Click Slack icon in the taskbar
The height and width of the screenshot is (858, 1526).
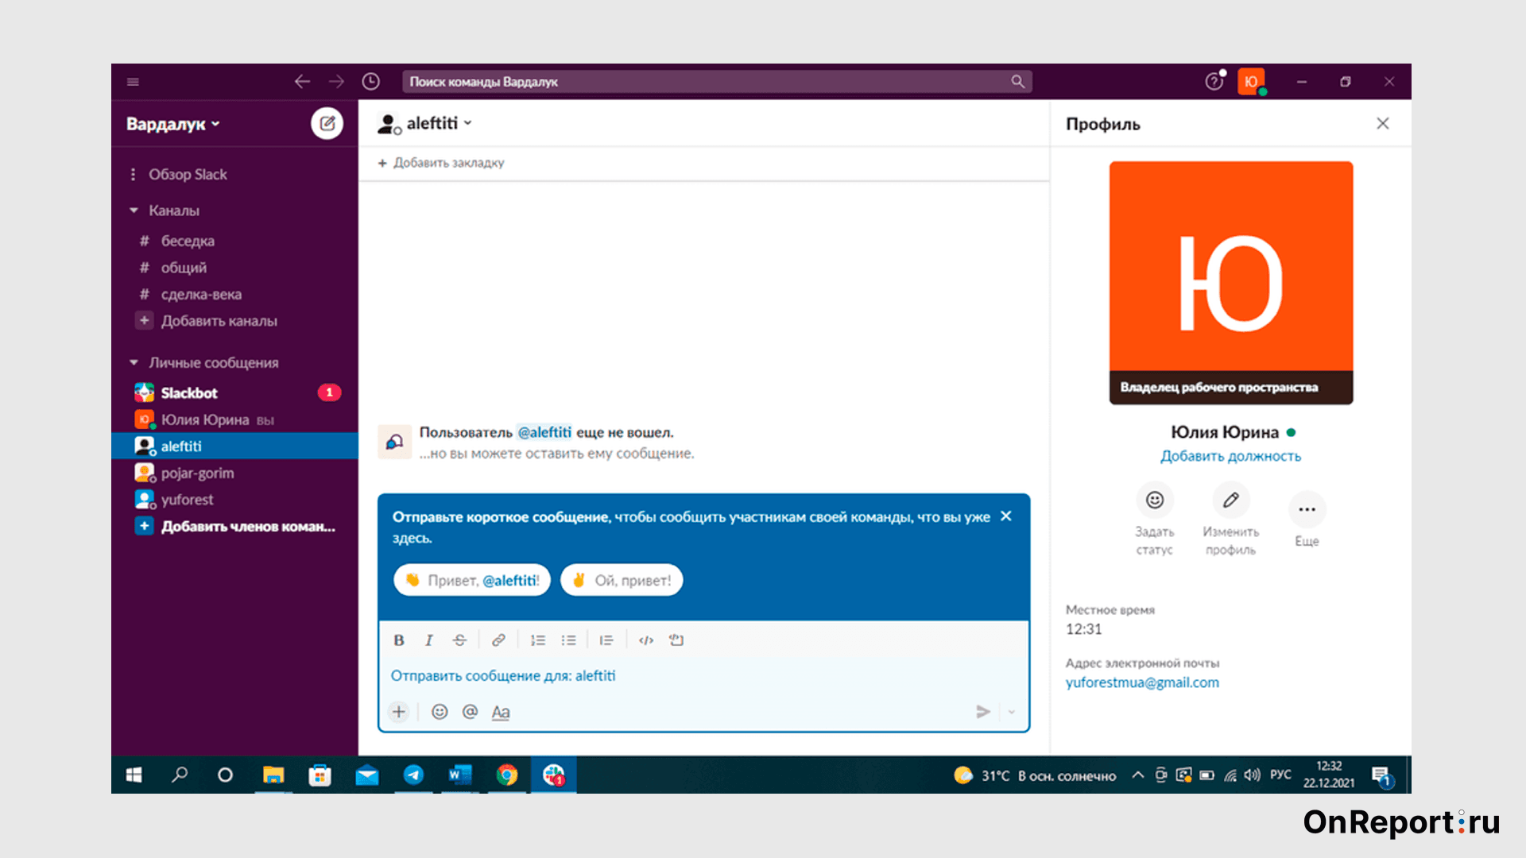click(x=554, y=775)
